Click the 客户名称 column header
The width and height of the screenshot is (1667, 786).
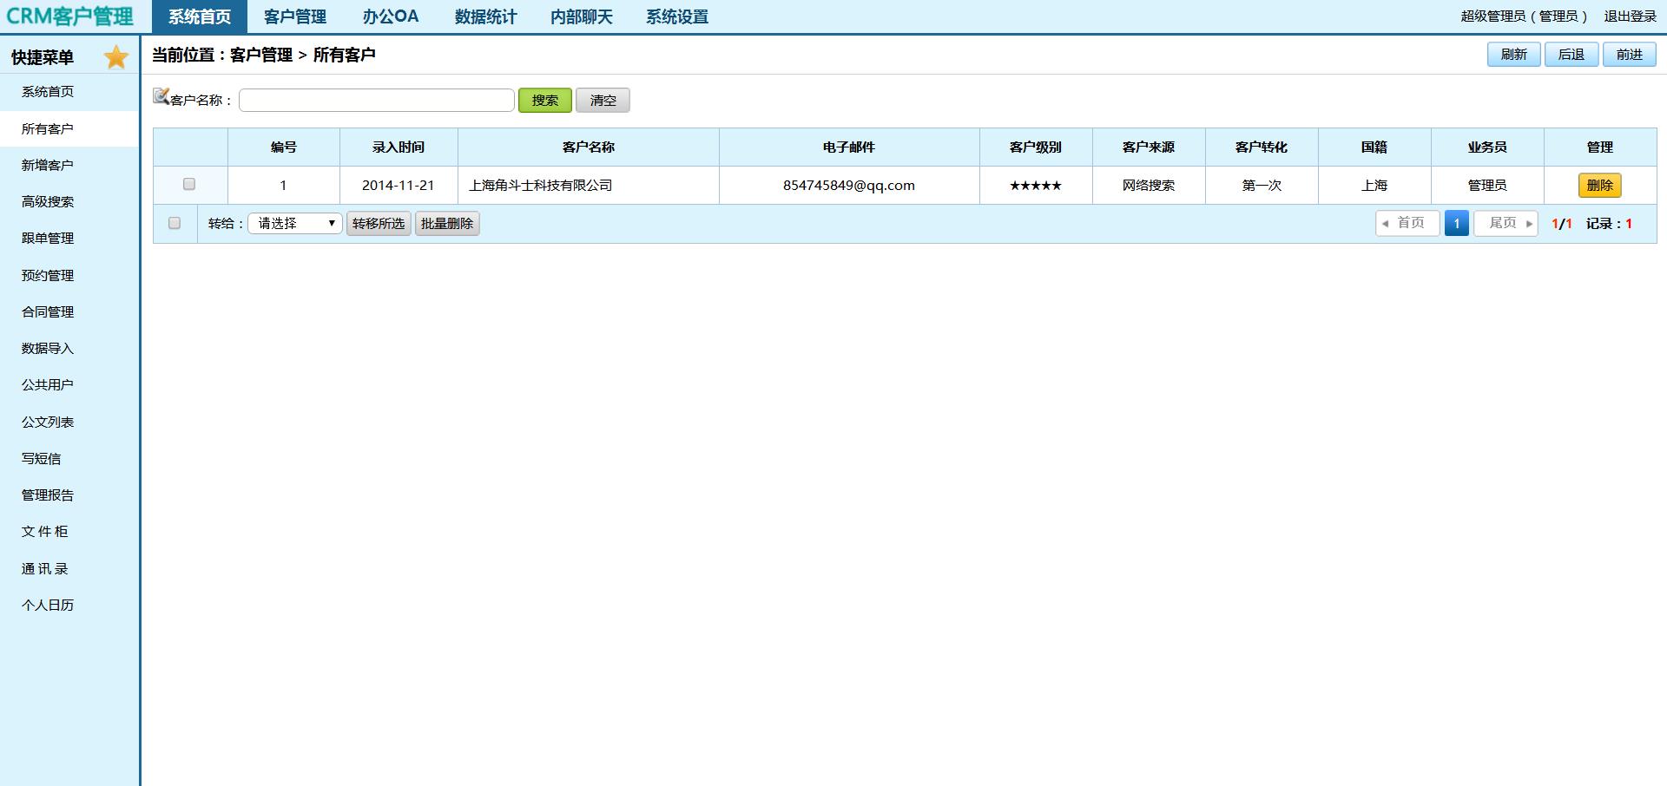pyautogui.click(x=589, y=147)
